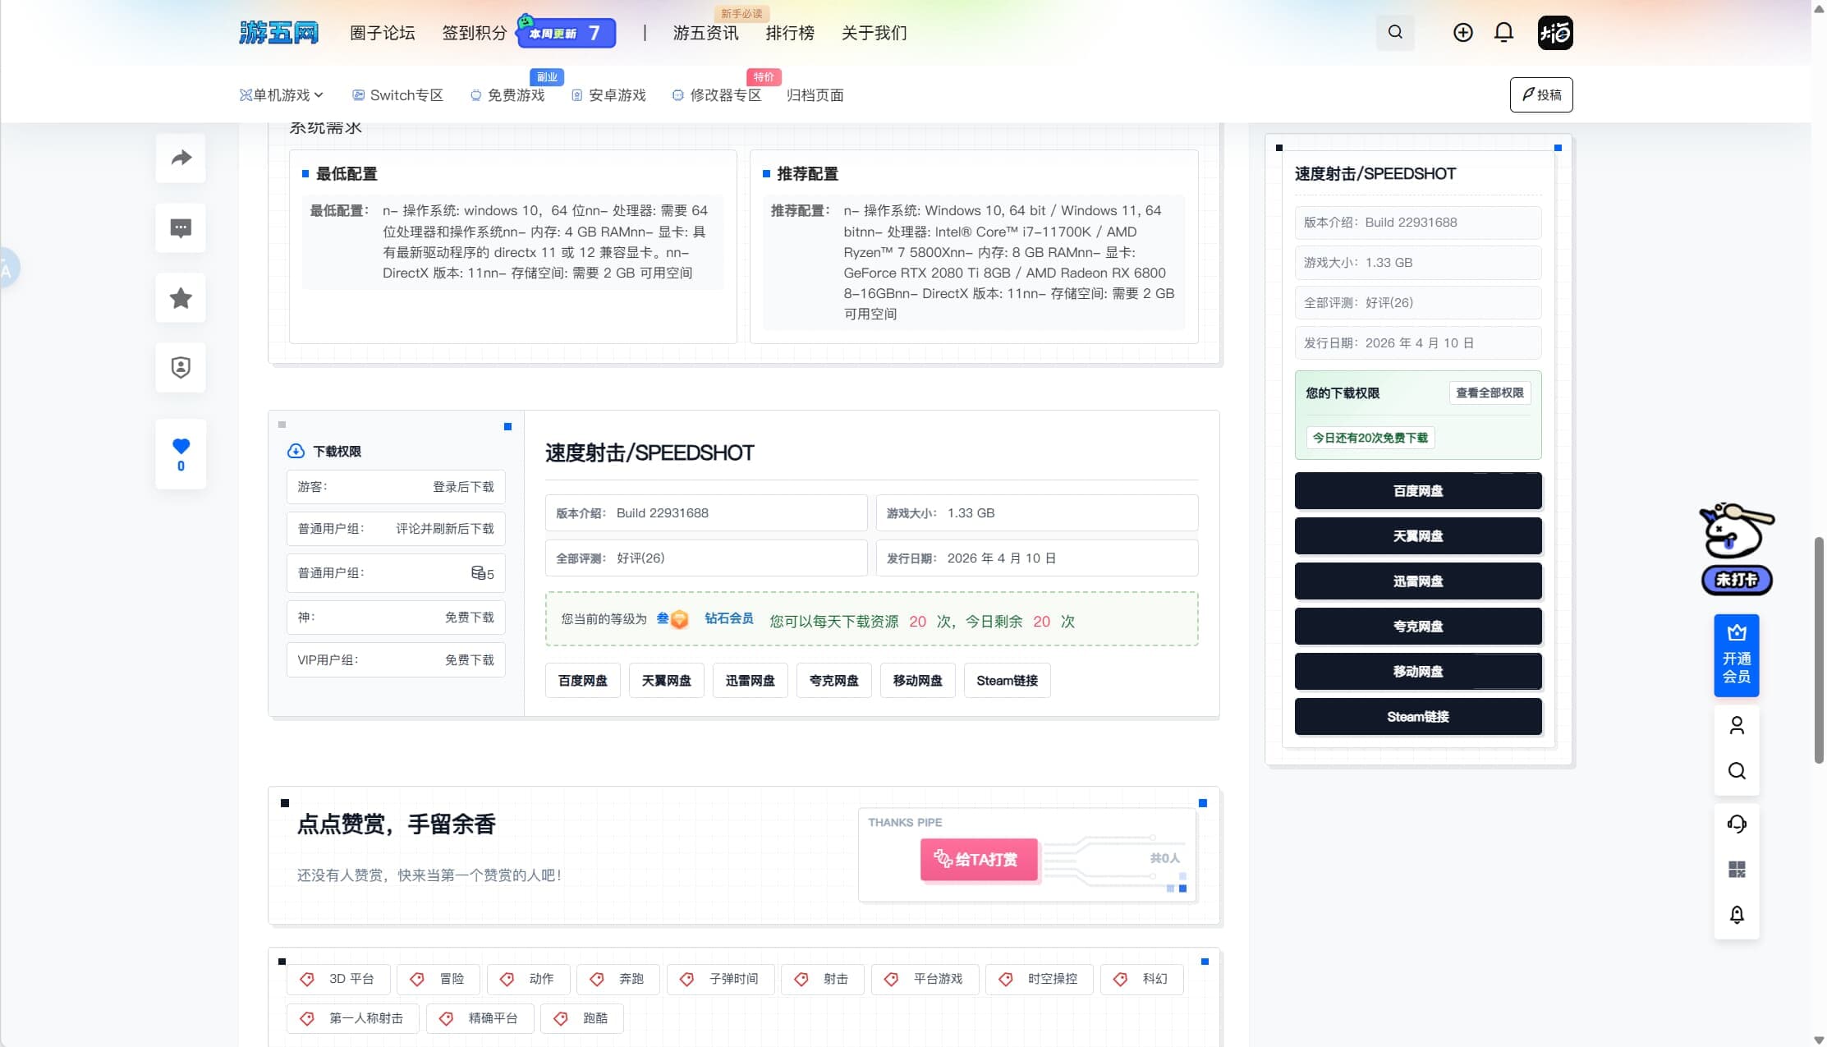The height and width of the screenshot is (1047, 1827).
Task: Click the 开通会员 crown button
Action: point(1737,655)
